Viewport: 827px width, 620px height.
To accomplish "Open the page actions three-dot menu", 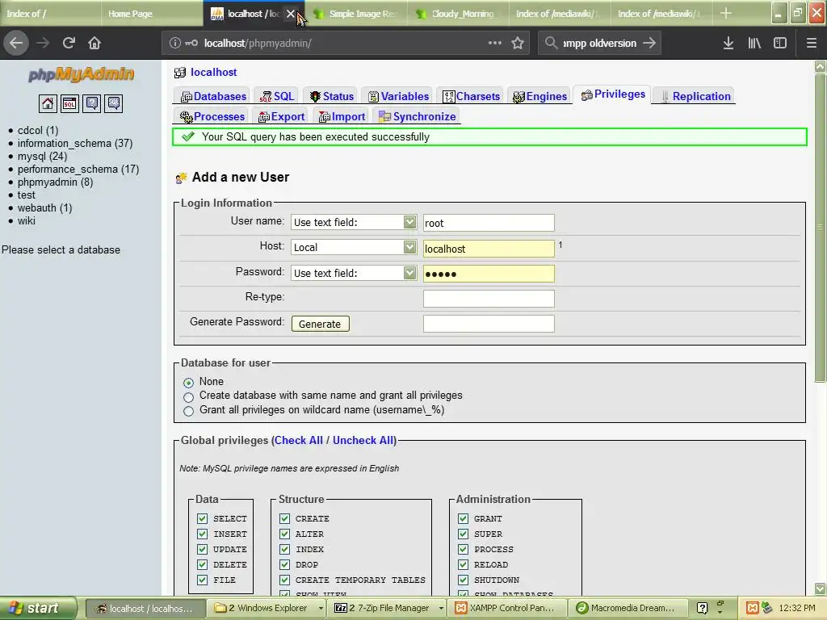I will [x=495, y=43].
